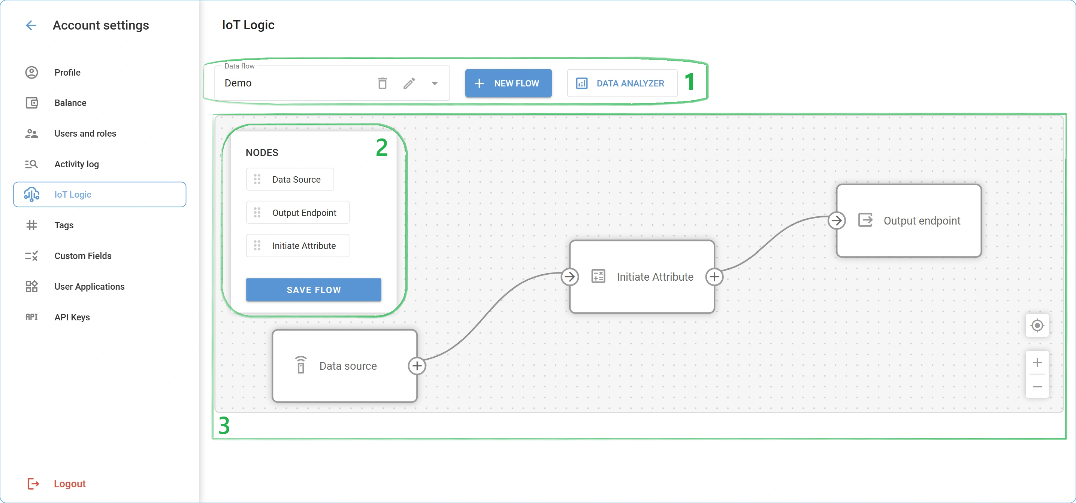
Task: Save the flow using SAVE FLOW
Action: click(x=314, y=290)
